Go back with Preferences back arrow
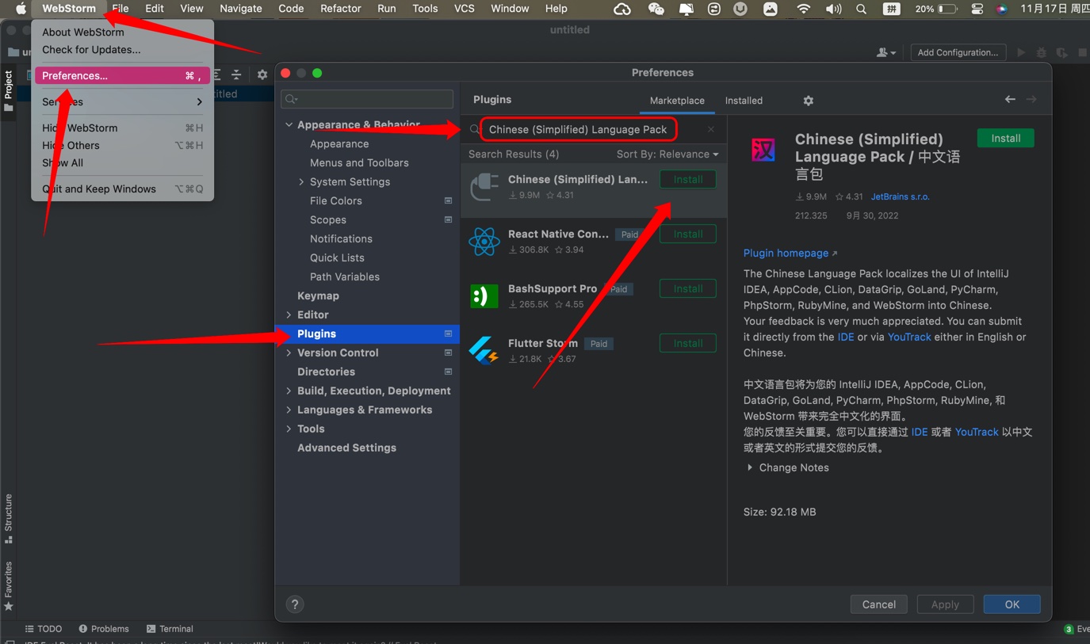The width and height of the screenshot is (1090, 644). pos(1010,99)
